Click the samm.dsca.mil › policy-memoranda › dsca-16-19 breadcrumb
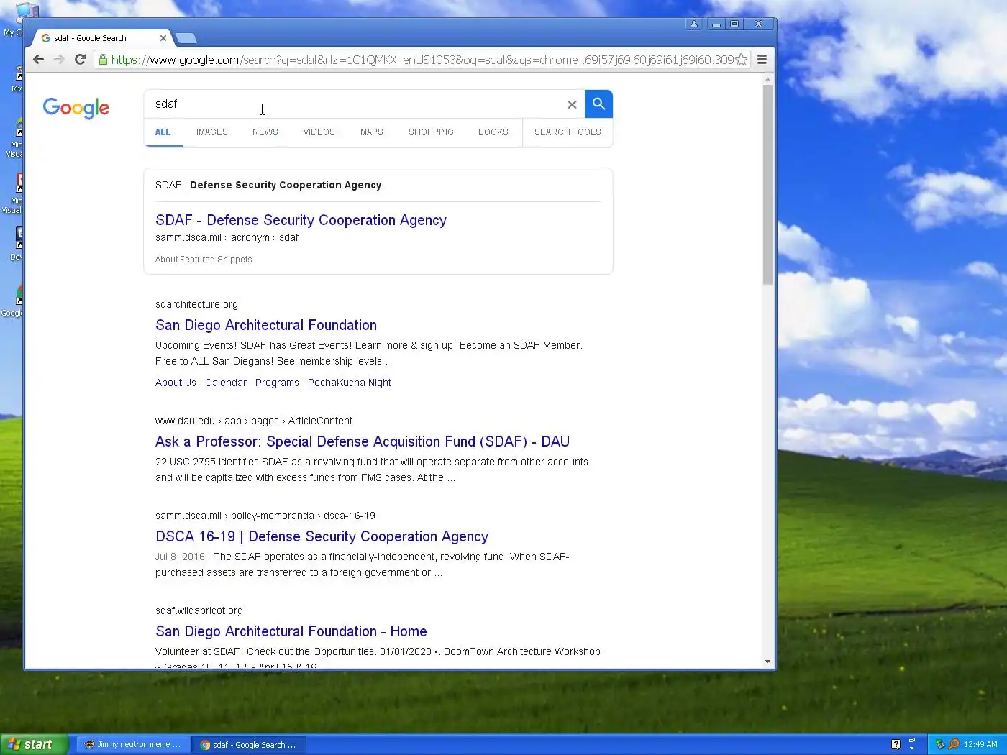 pyautogui.click(x=265, y=516)
